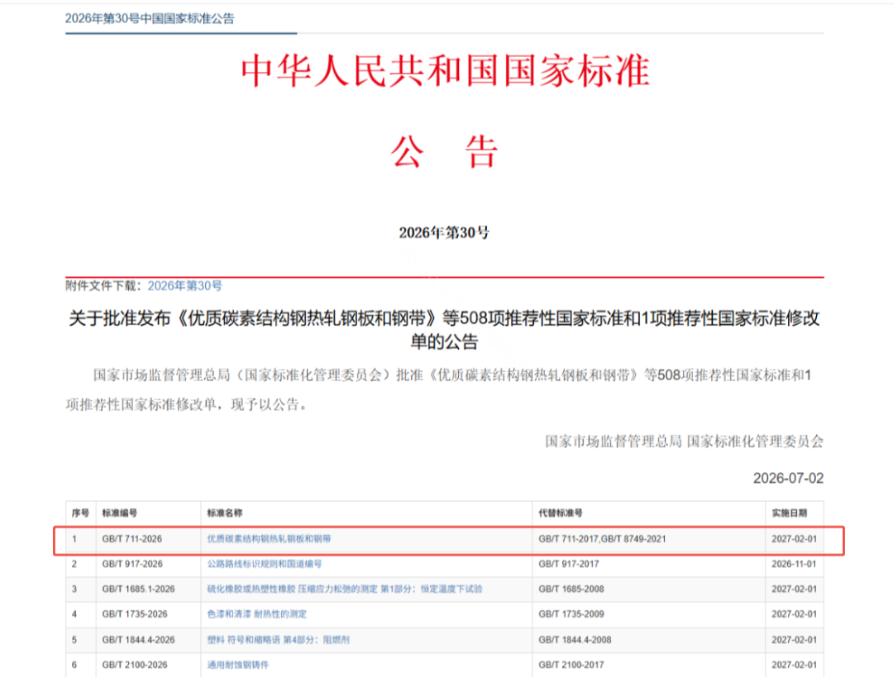Click the sequence number in the GB/T 1844.4-2026 row
This screenshot has height=678, width=893.
74,639
